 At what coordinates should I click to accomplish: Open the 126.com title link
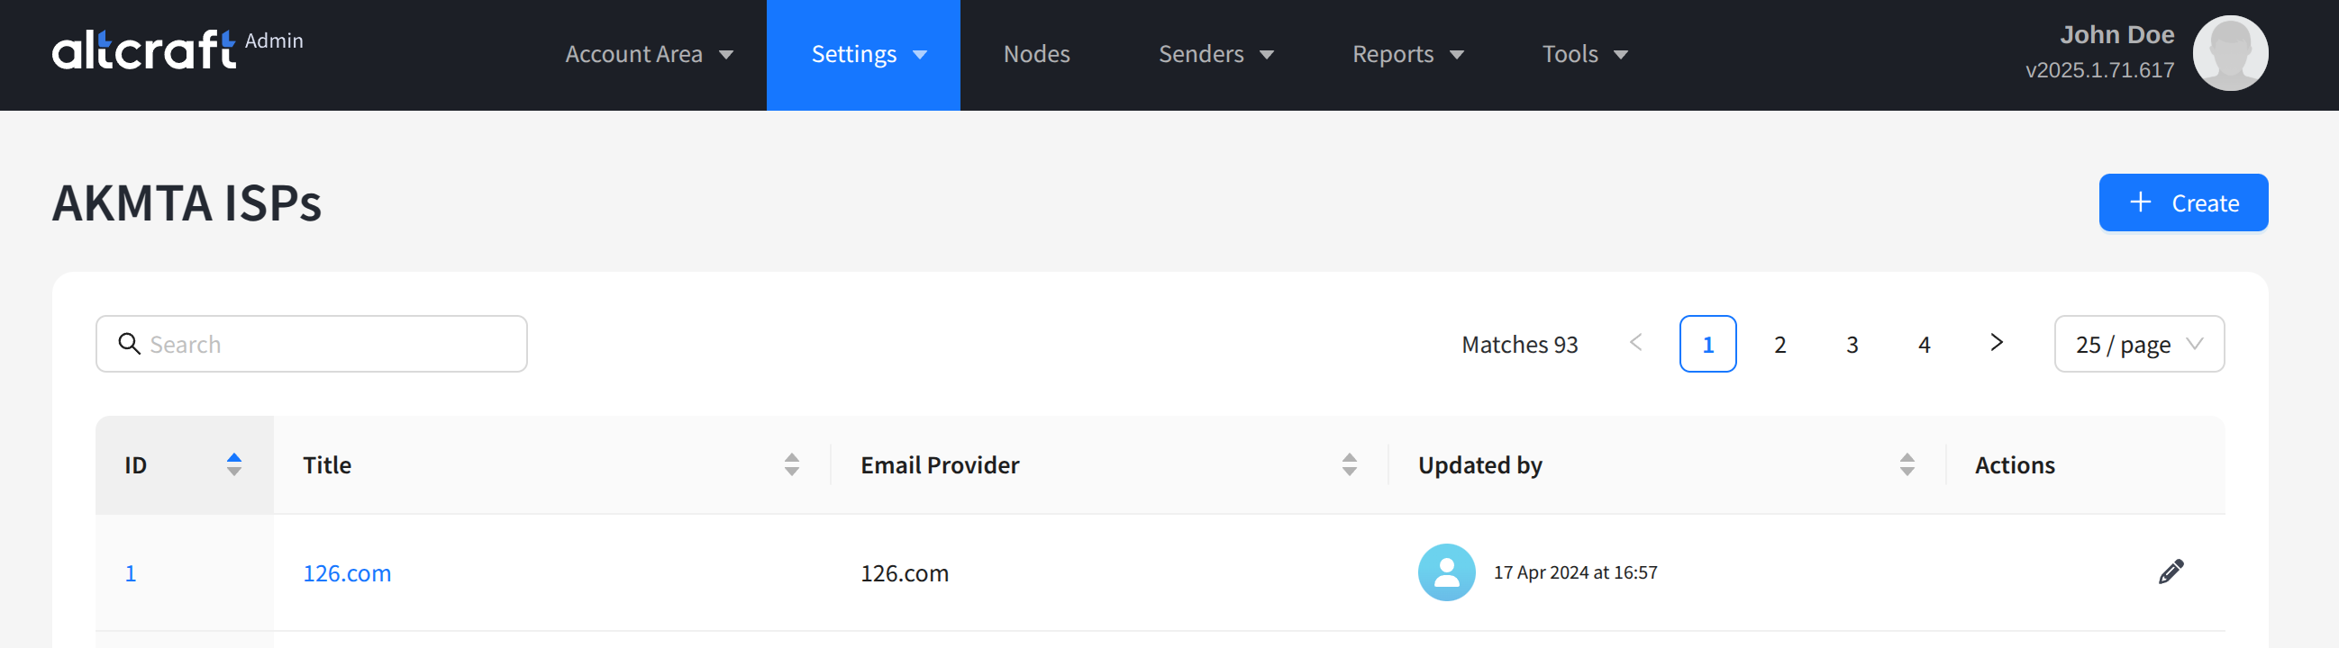pyautogui.click(x=347, y=572)
